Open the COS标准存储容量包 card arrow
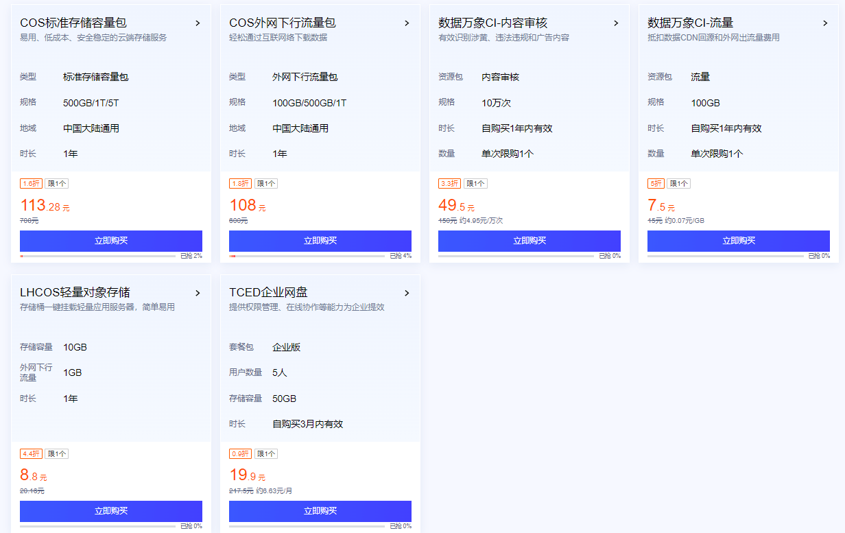This screenshot has height=533, width=845. pyautogui.click(x=198, y=23)
